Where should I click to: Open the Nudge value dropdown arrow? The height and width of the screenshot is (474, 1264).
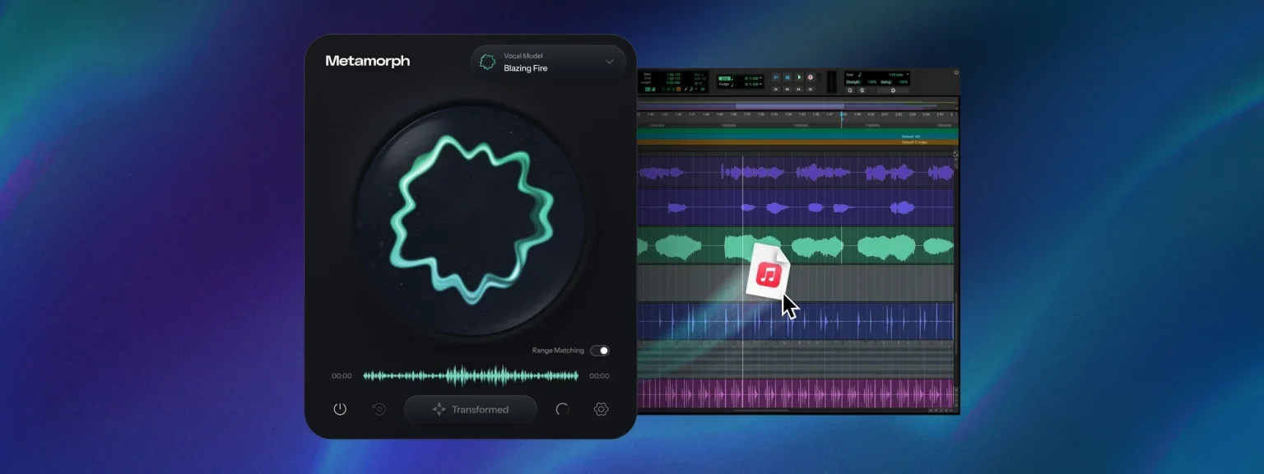pos(761,84)
